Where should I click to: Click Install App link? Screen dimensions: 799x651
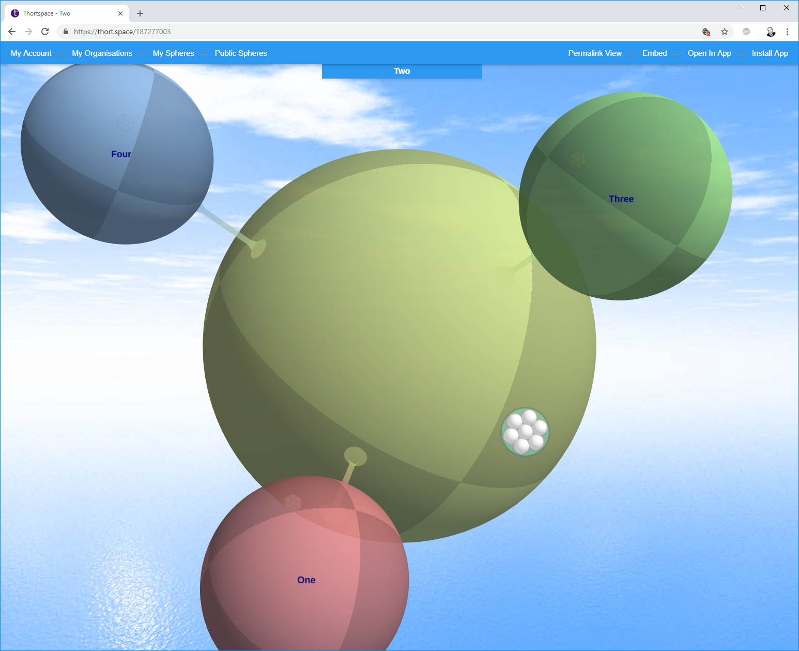770,53
